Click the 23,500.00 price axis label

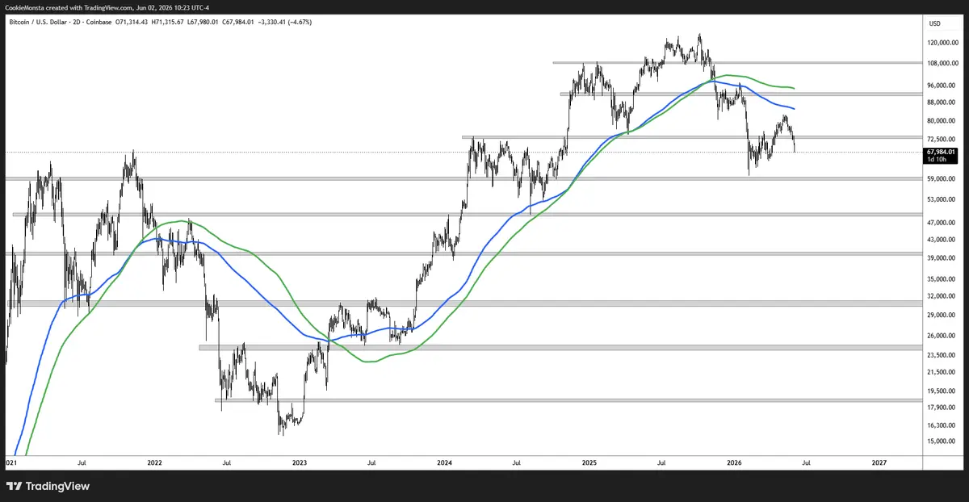pos(942,354)
